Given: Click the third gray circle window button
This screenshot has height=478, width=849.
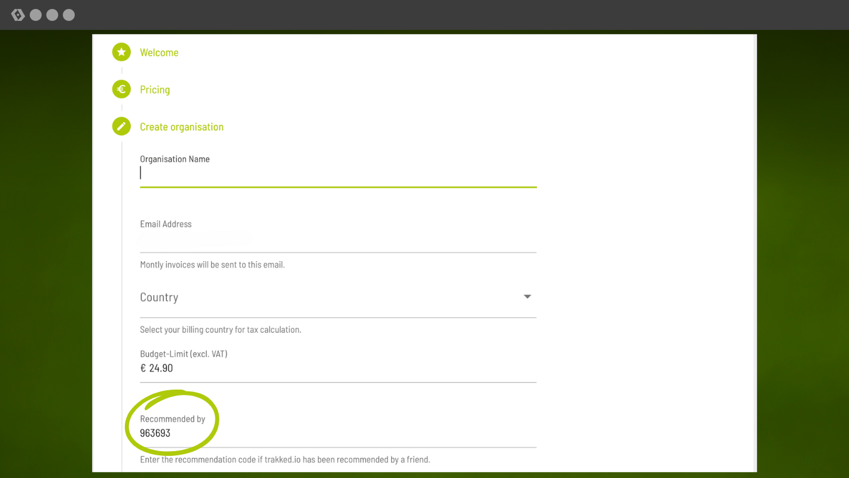Looking at the screenshot, I should pyautogui.click(x=69, y=15).
